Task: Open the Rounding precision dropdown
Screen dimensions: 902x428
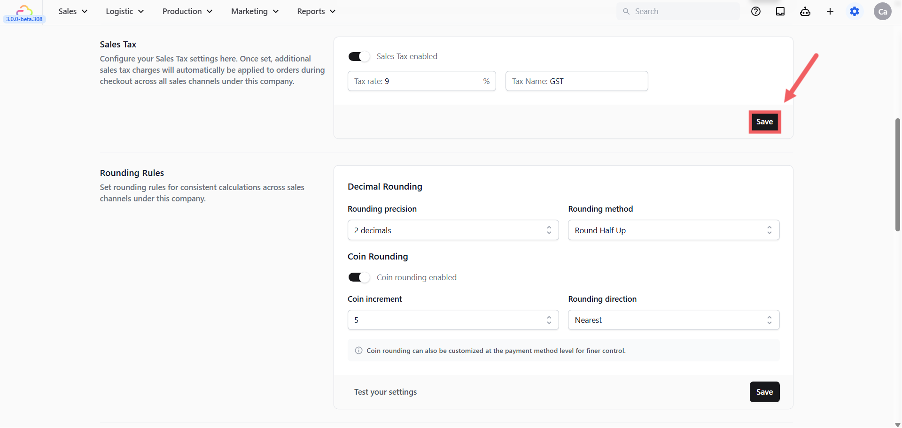Action: (x=453, y=230)
